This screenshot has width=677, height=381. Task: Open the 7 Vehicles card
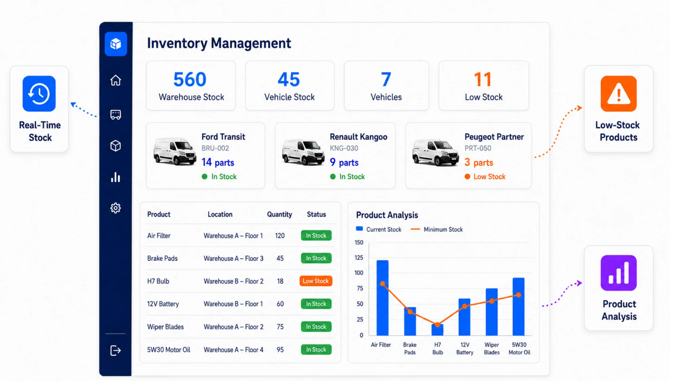pos(386,86)
